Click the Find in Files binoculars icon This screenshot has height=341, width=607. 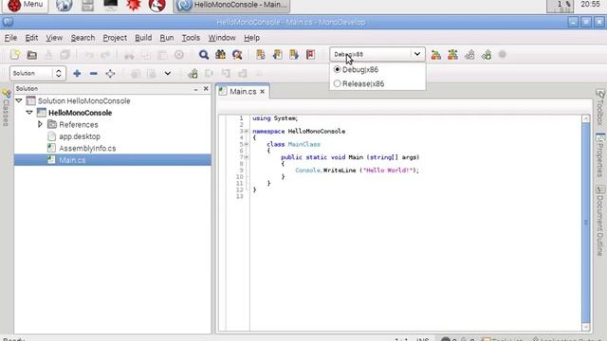[221, 55]
